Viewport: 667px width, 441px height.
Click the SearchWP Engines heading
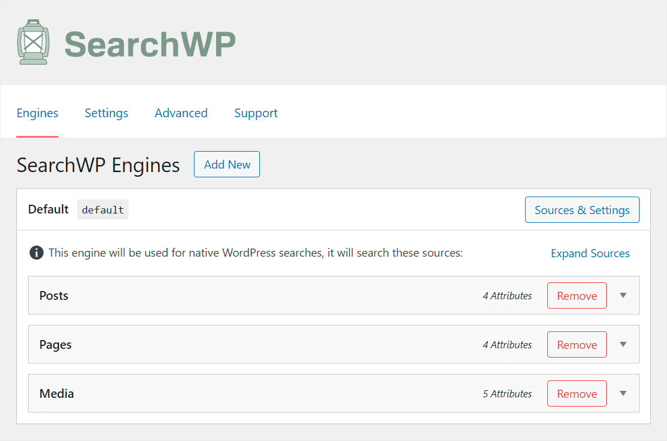98,165
